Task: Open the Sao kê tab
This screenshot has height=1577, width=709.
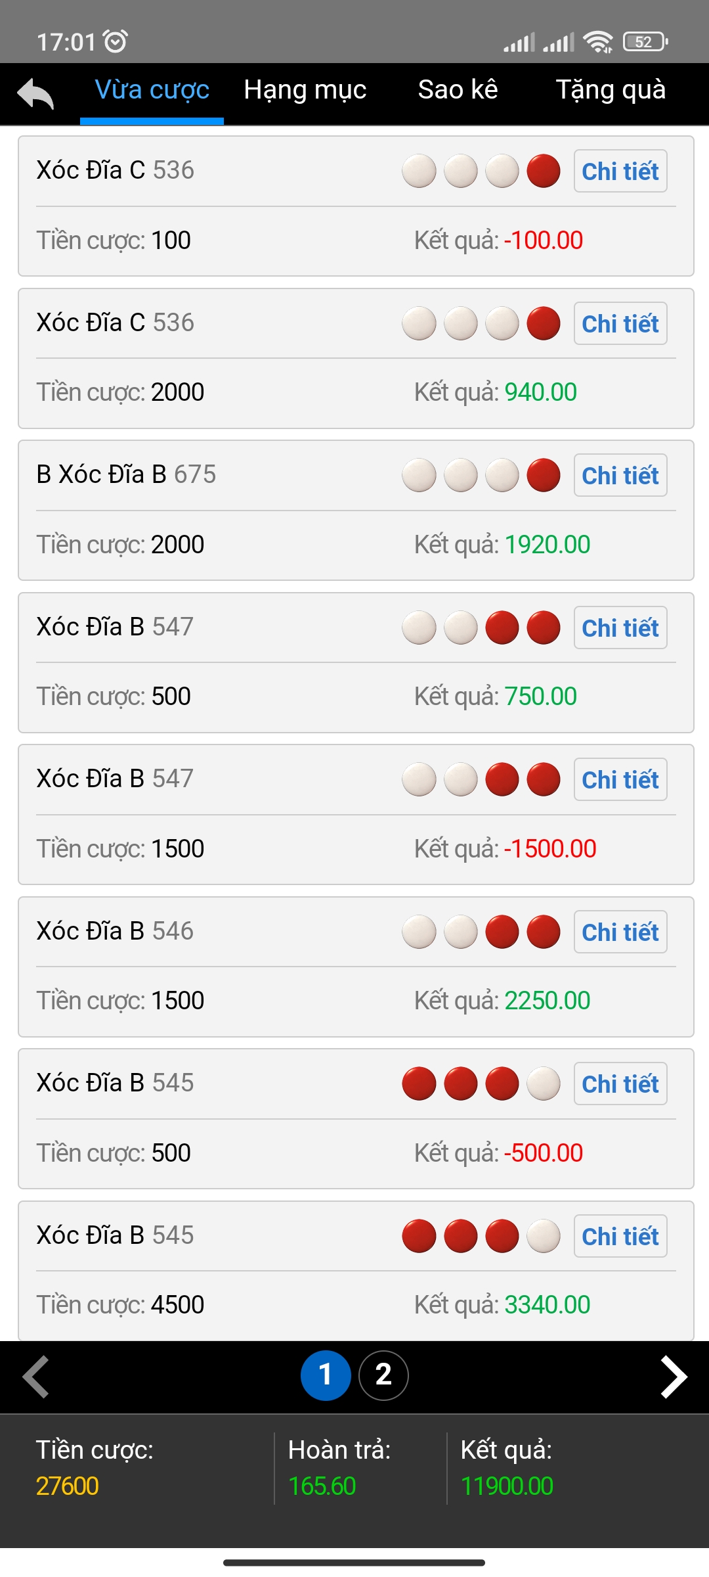Action: 458,90
